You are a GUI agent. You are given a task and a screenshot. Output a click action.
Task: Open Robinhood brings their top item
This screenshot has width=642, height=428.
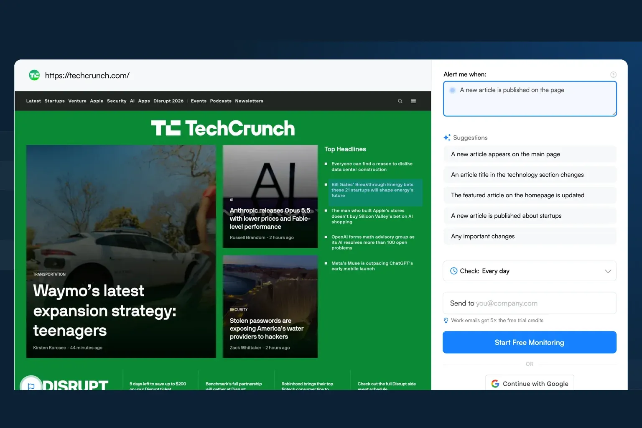[307, 386]
